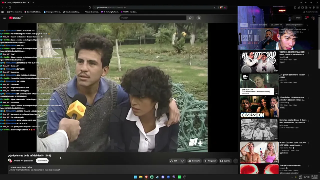Open Brave browser taskbar icon

pyautogui.click(x=146, y=177)
